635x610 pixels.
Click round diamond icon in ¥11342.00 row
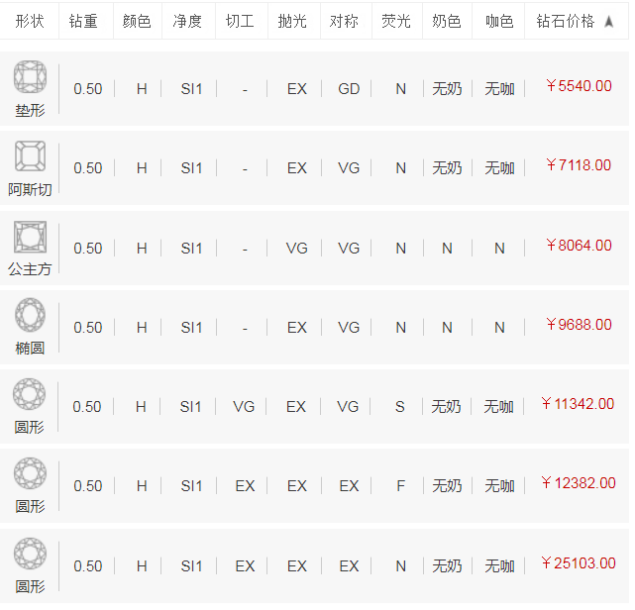30,395
